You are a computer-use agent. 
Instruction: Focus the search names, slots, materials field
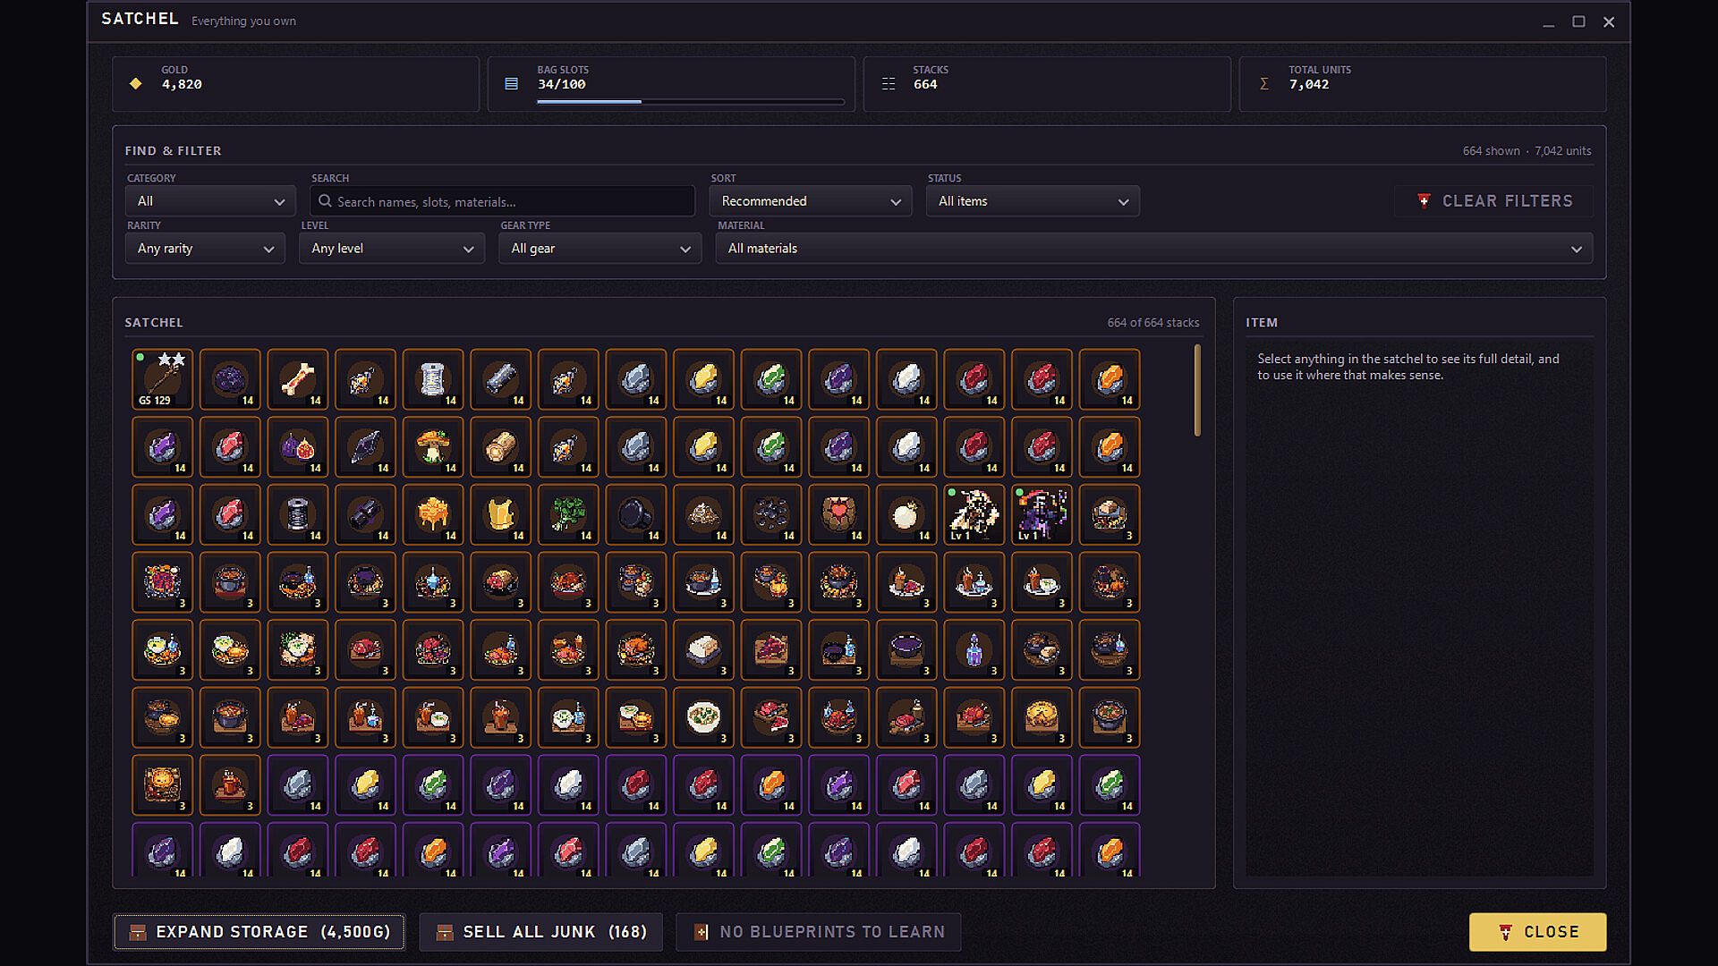tap(503, 201)
